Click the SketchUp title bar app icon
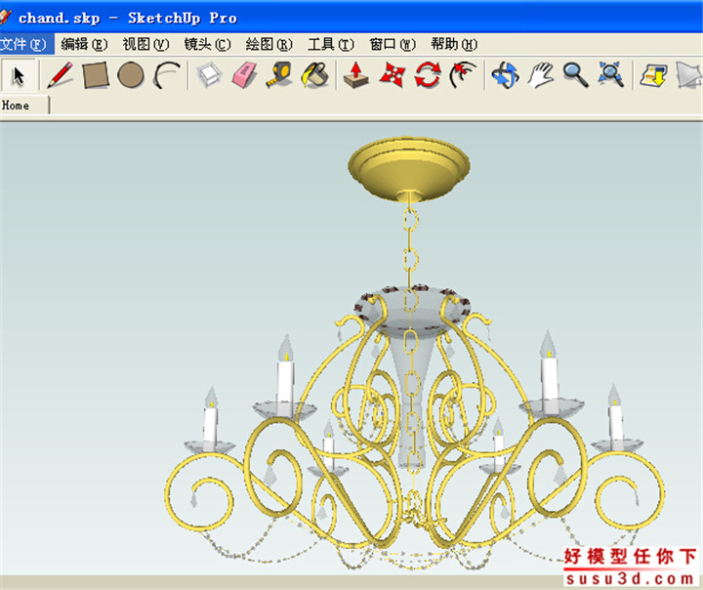Image resolution: width=703 pixels, height=590 pixels. [6, 17]
